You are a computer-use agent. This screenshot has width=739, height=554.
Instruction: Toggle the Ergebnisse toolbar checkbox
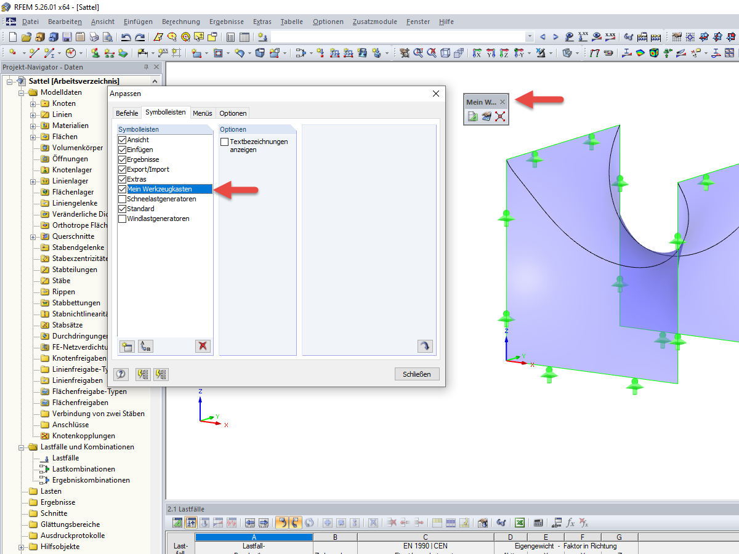pyautogui.click(x=122, y=159)
